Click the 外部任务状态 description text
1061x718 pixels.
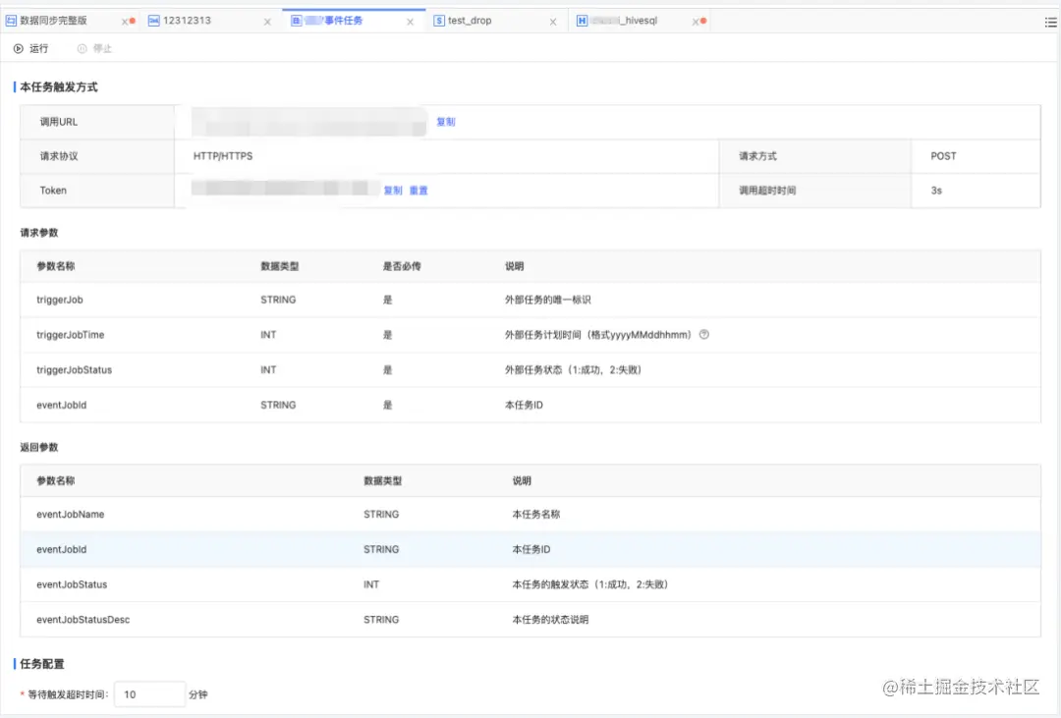point(573,370)
